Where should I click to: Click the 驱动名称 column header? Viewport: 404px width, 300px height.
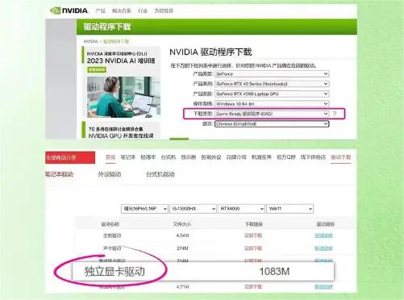pyautogui.click(x=110, y=224)
